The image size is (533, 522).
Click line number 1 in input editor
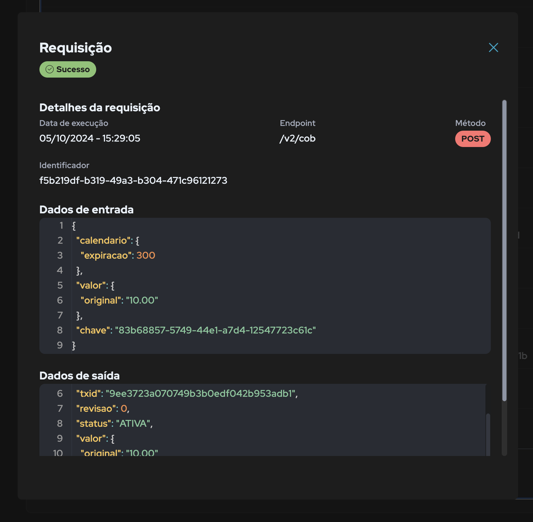(62, 226)
